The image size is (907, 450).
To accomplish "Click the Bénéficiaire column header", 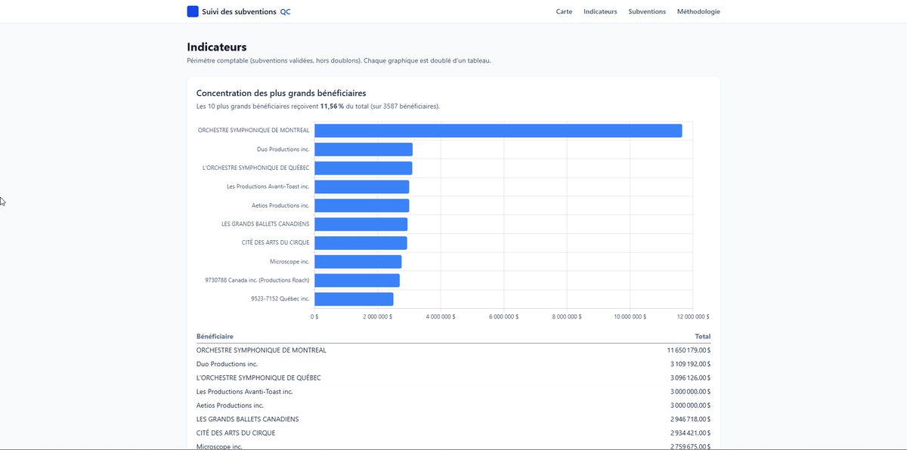I will 215,336.
